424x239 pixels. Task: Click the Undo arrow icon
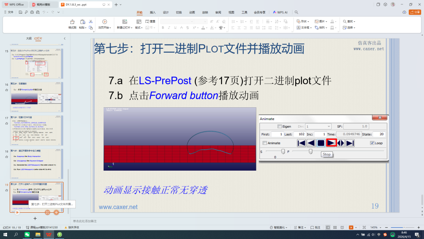pyautogui.click(x=44, y=12)
